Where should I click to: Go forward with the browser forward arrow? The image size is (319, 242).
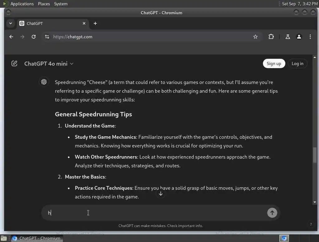(22, 37)
